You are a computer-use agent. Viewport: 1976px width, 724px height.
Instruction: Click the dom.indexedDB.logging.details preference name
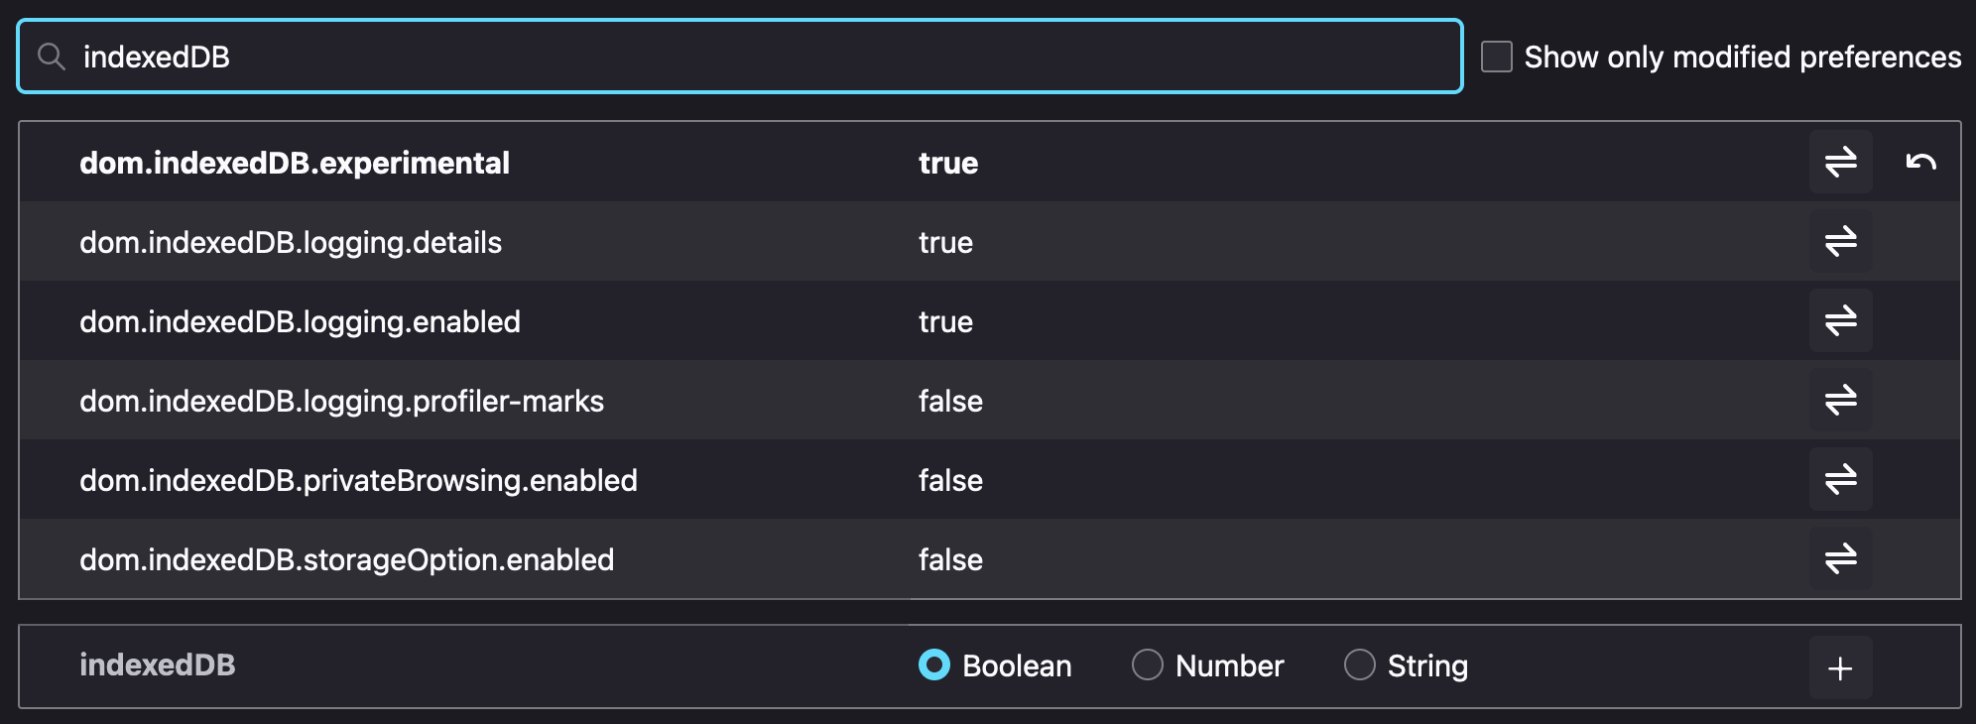coord(291,242)
